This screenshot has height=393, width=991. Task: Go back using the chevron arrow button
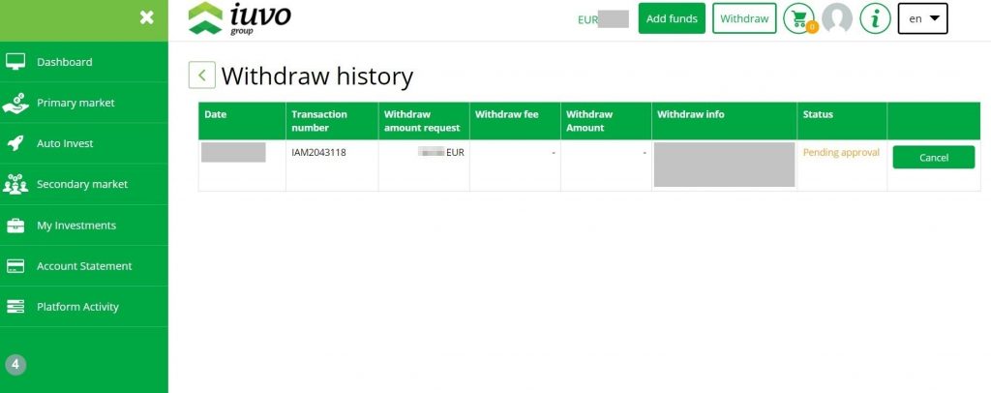(x=201, y=76)
